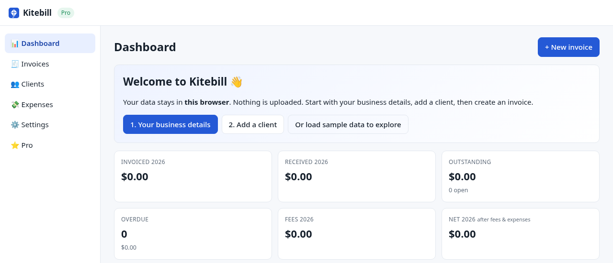Image resolution: width=613 pixels, height=263 pixels.
Task: Click the Kitebill brand name
Action: click(x=37, y=13)
